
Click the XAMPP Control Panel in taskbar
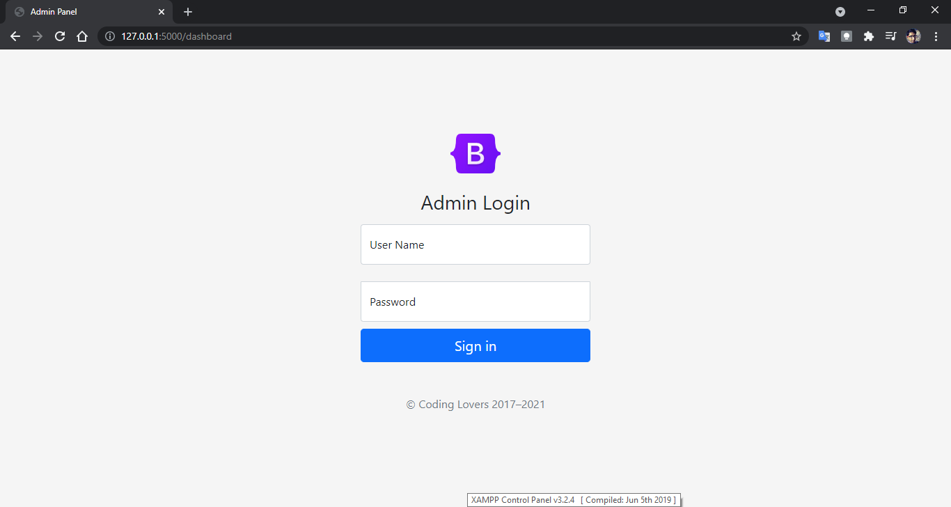coord(572,499)
